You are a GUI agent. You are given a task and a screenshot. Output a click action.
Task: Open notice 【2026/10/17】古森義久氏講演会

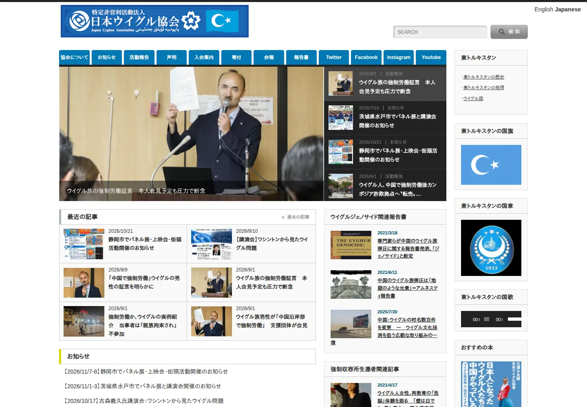point(143,401)
